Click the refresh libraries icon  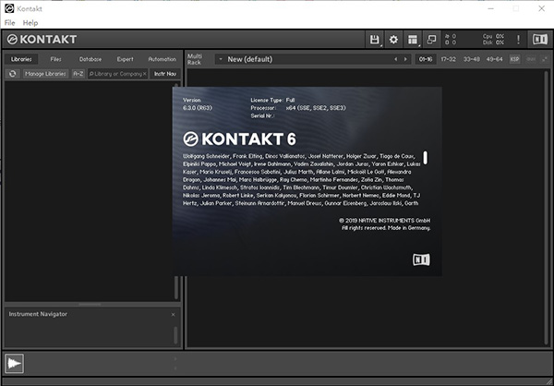point(13,73)
